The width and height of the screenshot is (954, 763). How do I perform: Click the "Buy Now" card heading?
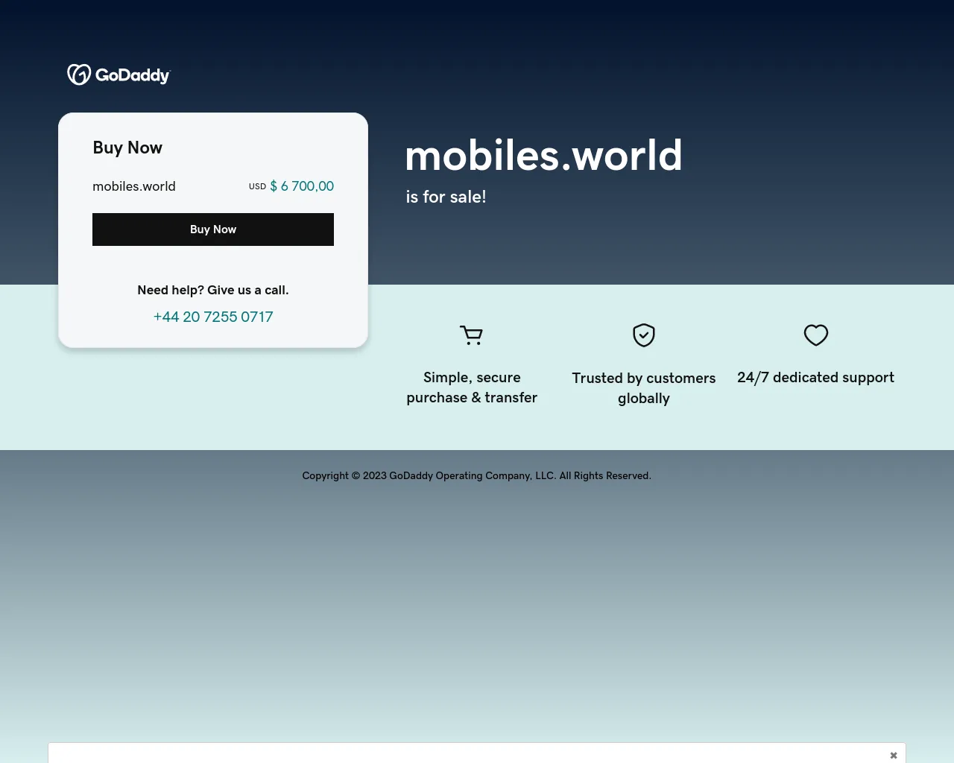click(x=127, y=148)
